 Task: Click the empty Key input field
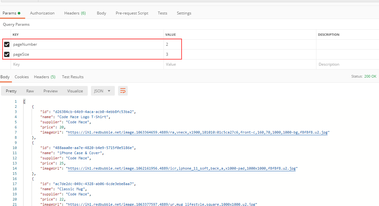[87, 64]
